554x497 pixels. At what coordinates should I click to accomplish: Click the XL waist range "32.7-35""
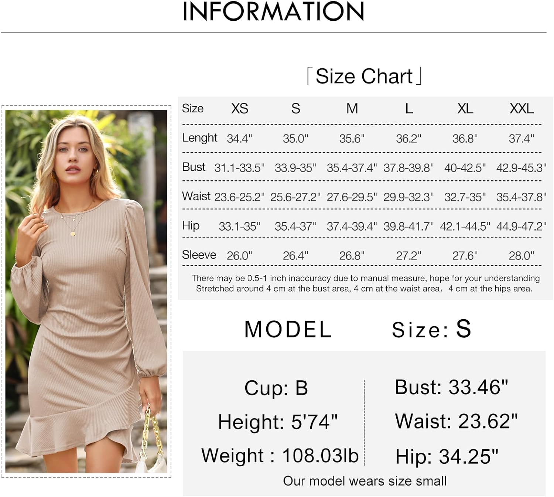pyautogui.click(x=465, y=197)
